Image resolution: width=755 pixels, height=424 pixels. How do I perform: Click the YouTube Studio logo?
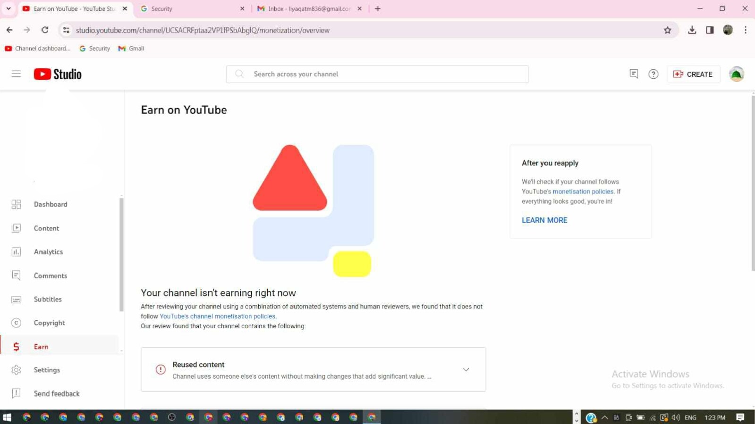(58, 74)
